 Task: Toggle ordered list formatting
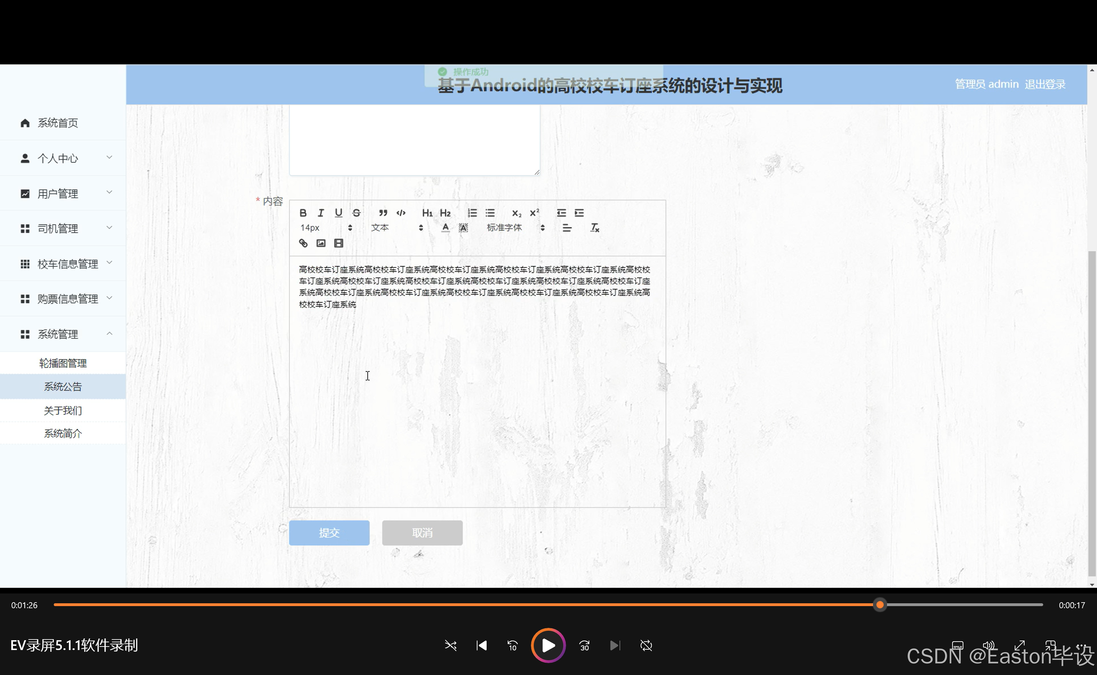tap(472, 213)
